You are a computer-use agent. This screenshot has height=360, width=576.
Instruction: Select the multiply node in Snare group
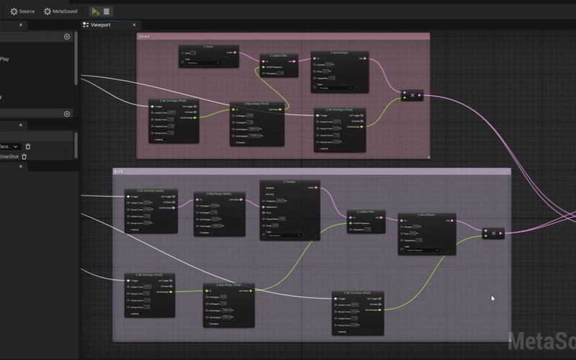pyautogui.click(x=412, y=95)
